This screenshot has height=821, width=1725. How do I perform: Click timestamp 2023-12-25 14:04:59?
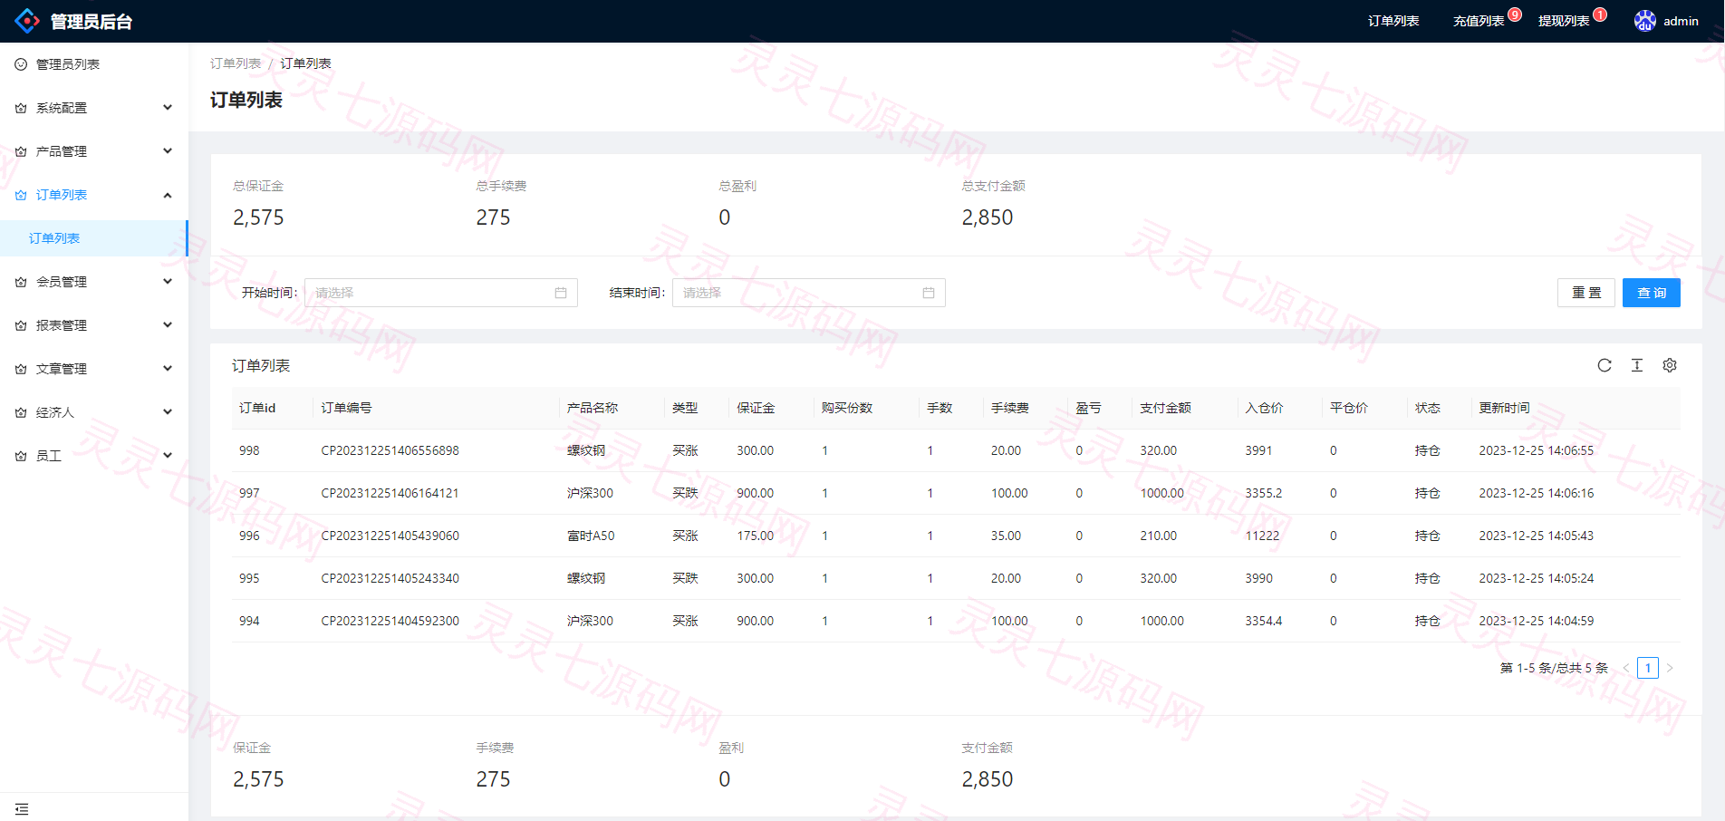click(x=1537, y=621)
